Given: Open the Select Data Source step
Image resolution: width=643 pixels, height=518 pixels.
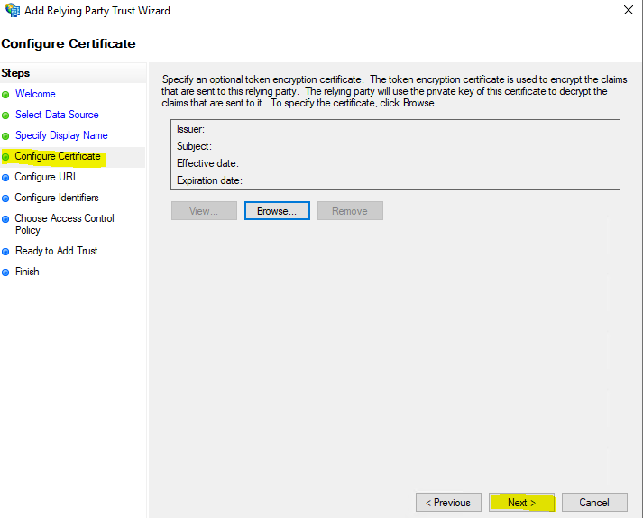Looking at the screenshot, I should click(x=57, y=115).
